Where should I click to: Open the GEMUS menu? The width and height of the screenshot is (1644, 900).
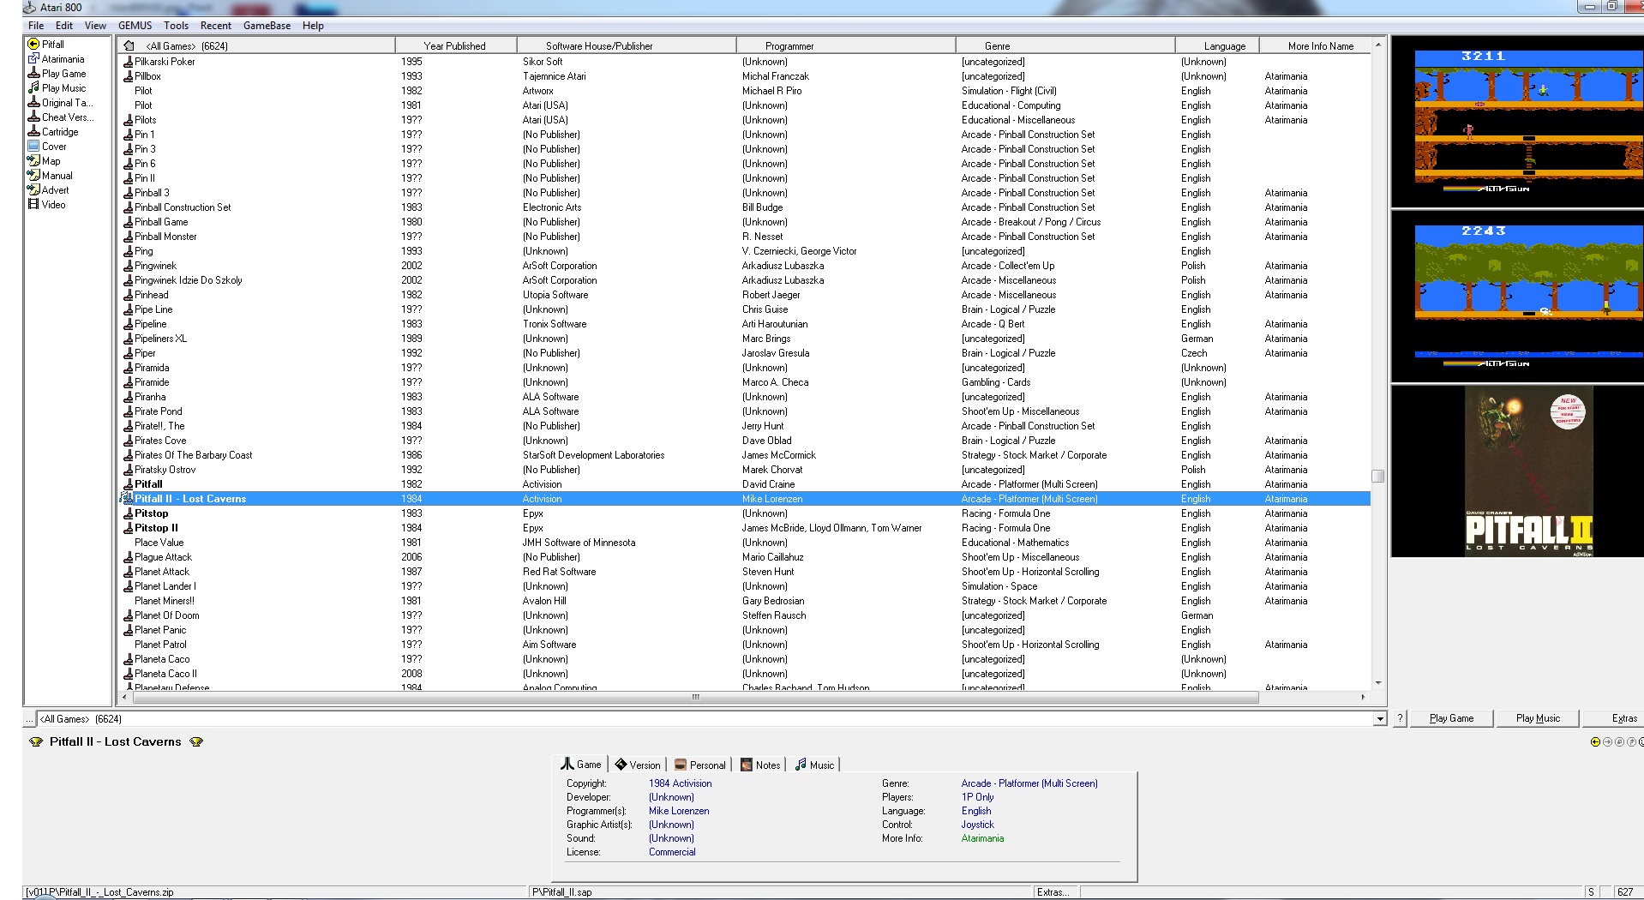(135, 26)
